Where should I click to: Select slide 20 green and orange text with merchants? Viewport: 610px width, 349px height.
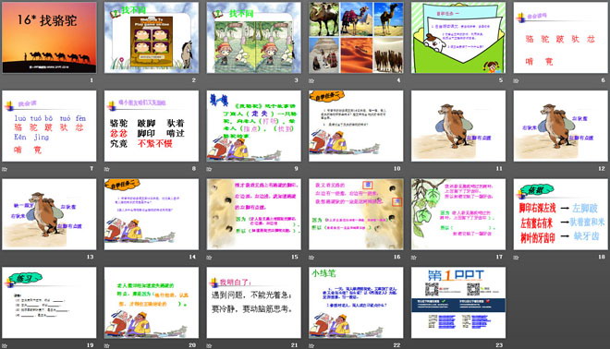(152, 302)
